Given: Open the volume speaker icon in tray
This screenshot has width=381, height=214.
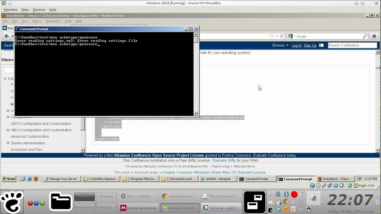Looking at the screenshot, I should coord(302,195).
